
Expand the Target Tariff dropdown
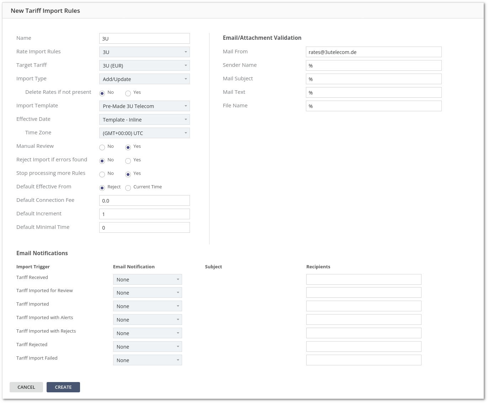click(144, 65)
